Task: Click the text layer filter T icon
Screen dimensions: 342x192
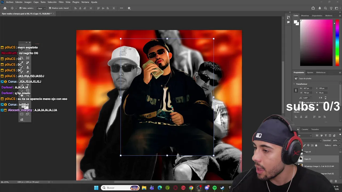Action: [x=325, y=135]
